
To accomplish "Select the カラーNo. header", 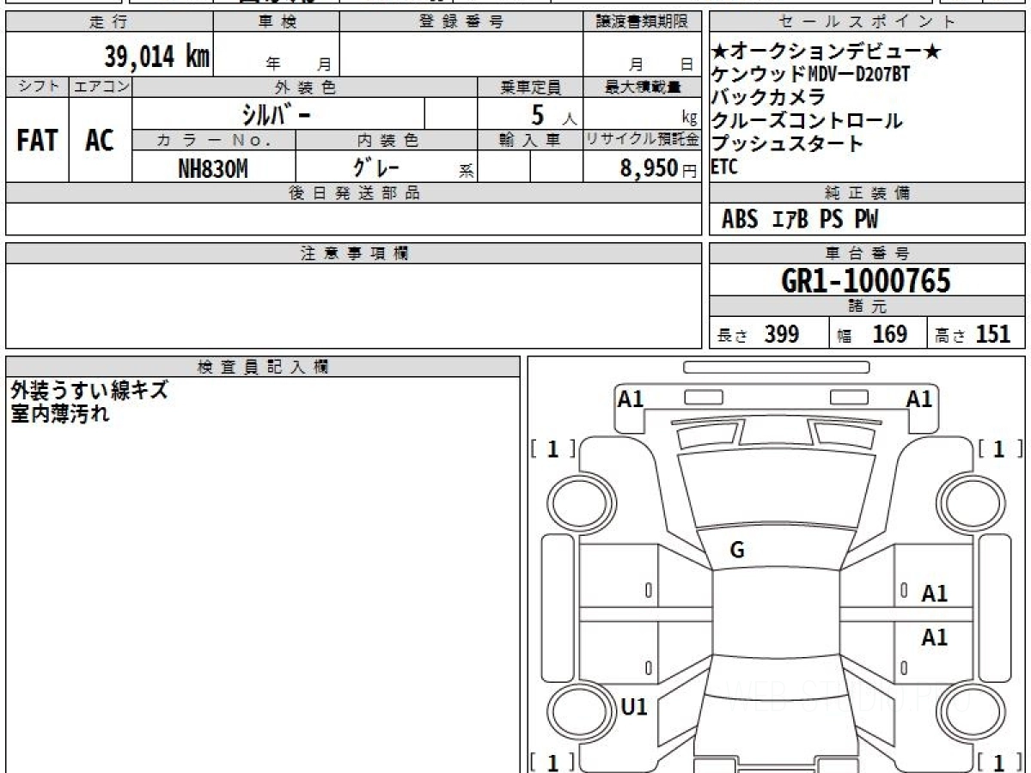I will [214, 140].
